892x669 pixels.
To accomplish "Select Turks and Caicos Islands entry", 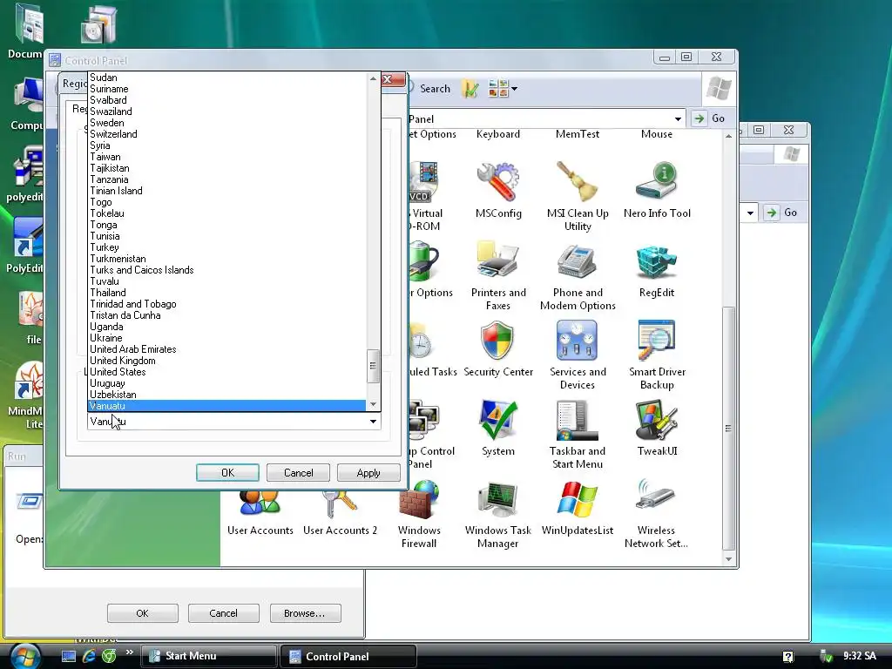I will click(x=226, y=270).
